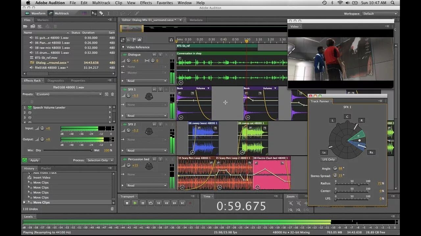The image size is (421, 236).
Task: Click the trash icon in History panel
Action: click(112, 209)
